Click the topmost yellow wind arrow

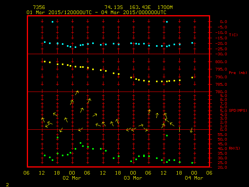coord(77,92)
